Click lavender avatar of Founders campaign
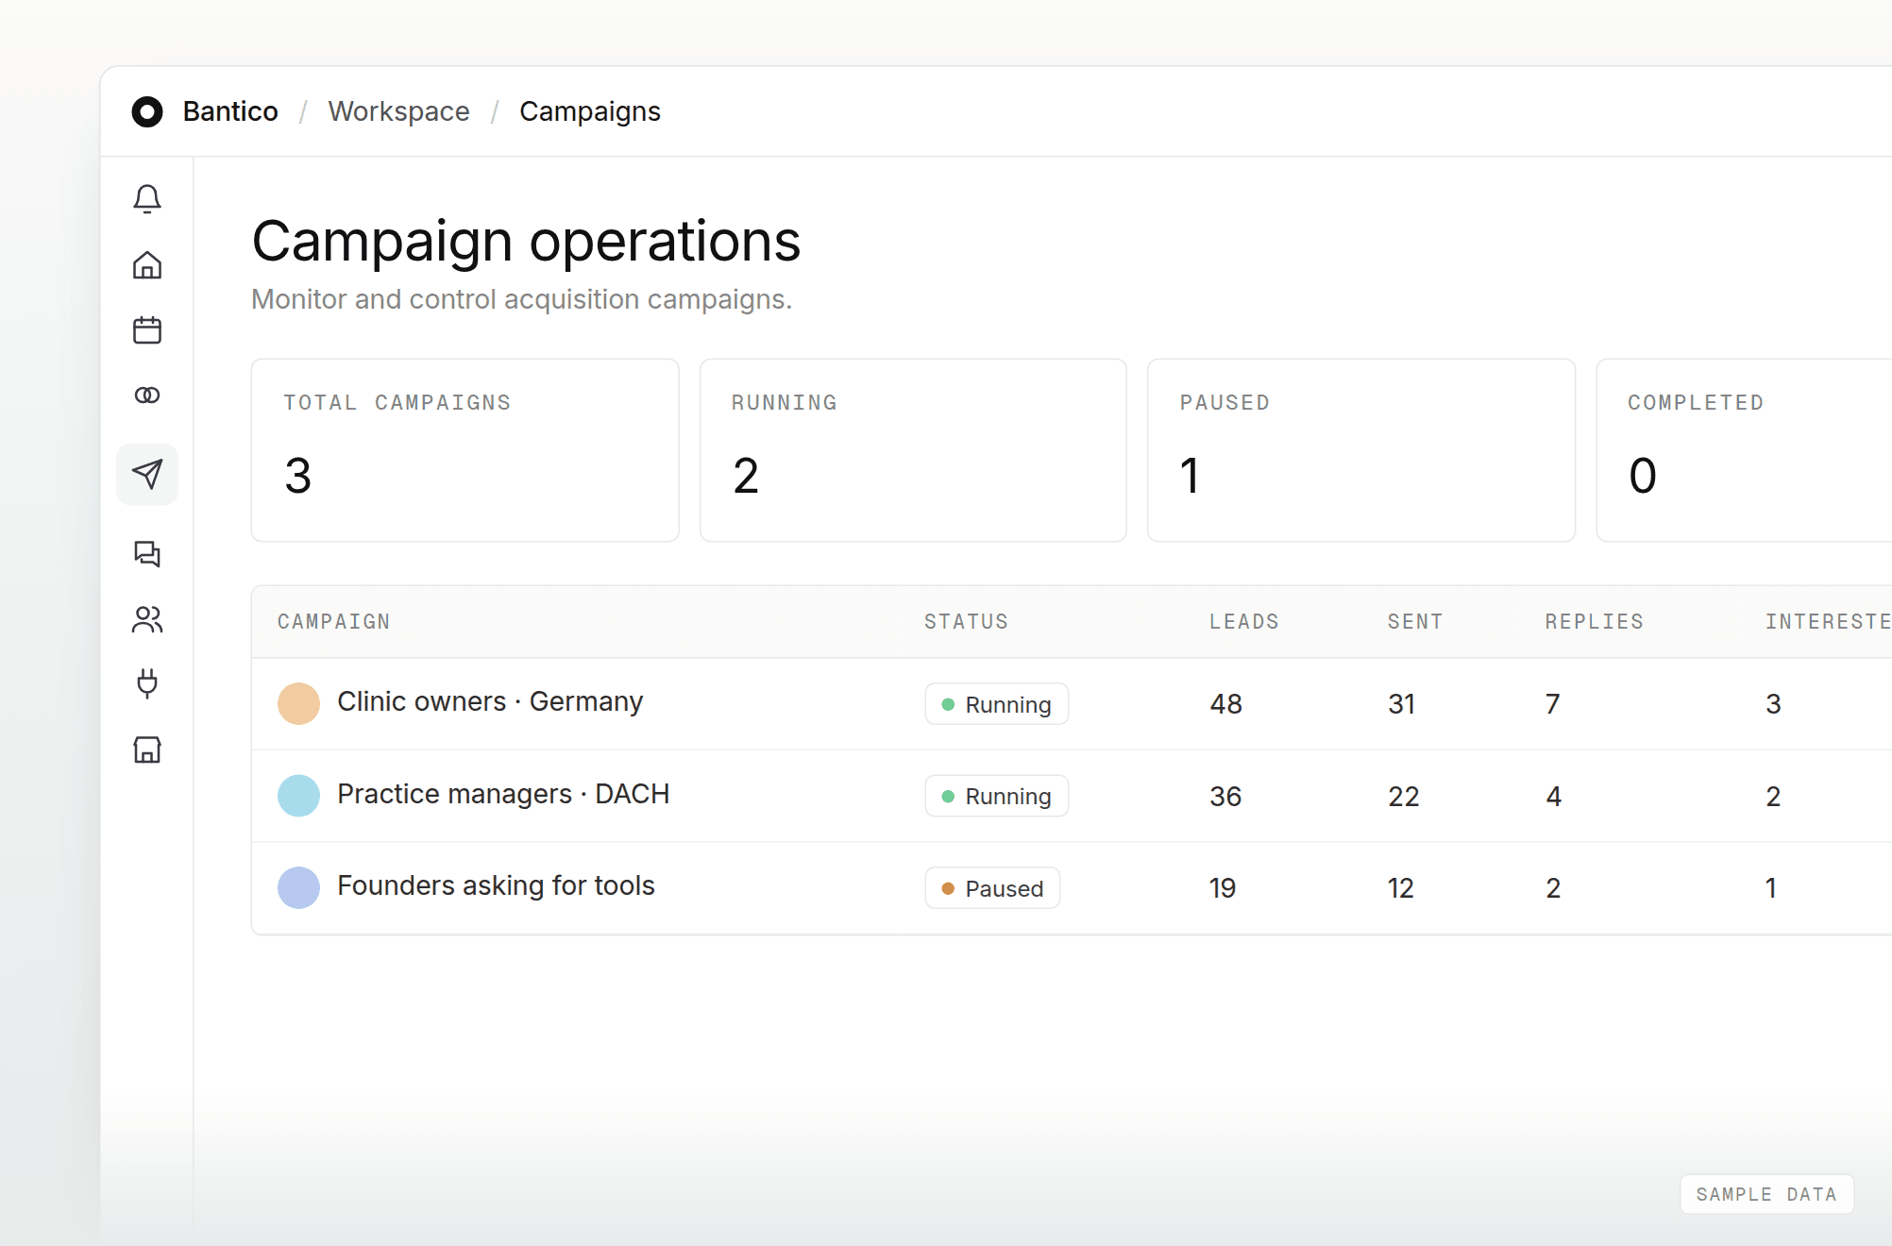This screenshot has width=1892, height=1246. [x=298, y=888]
